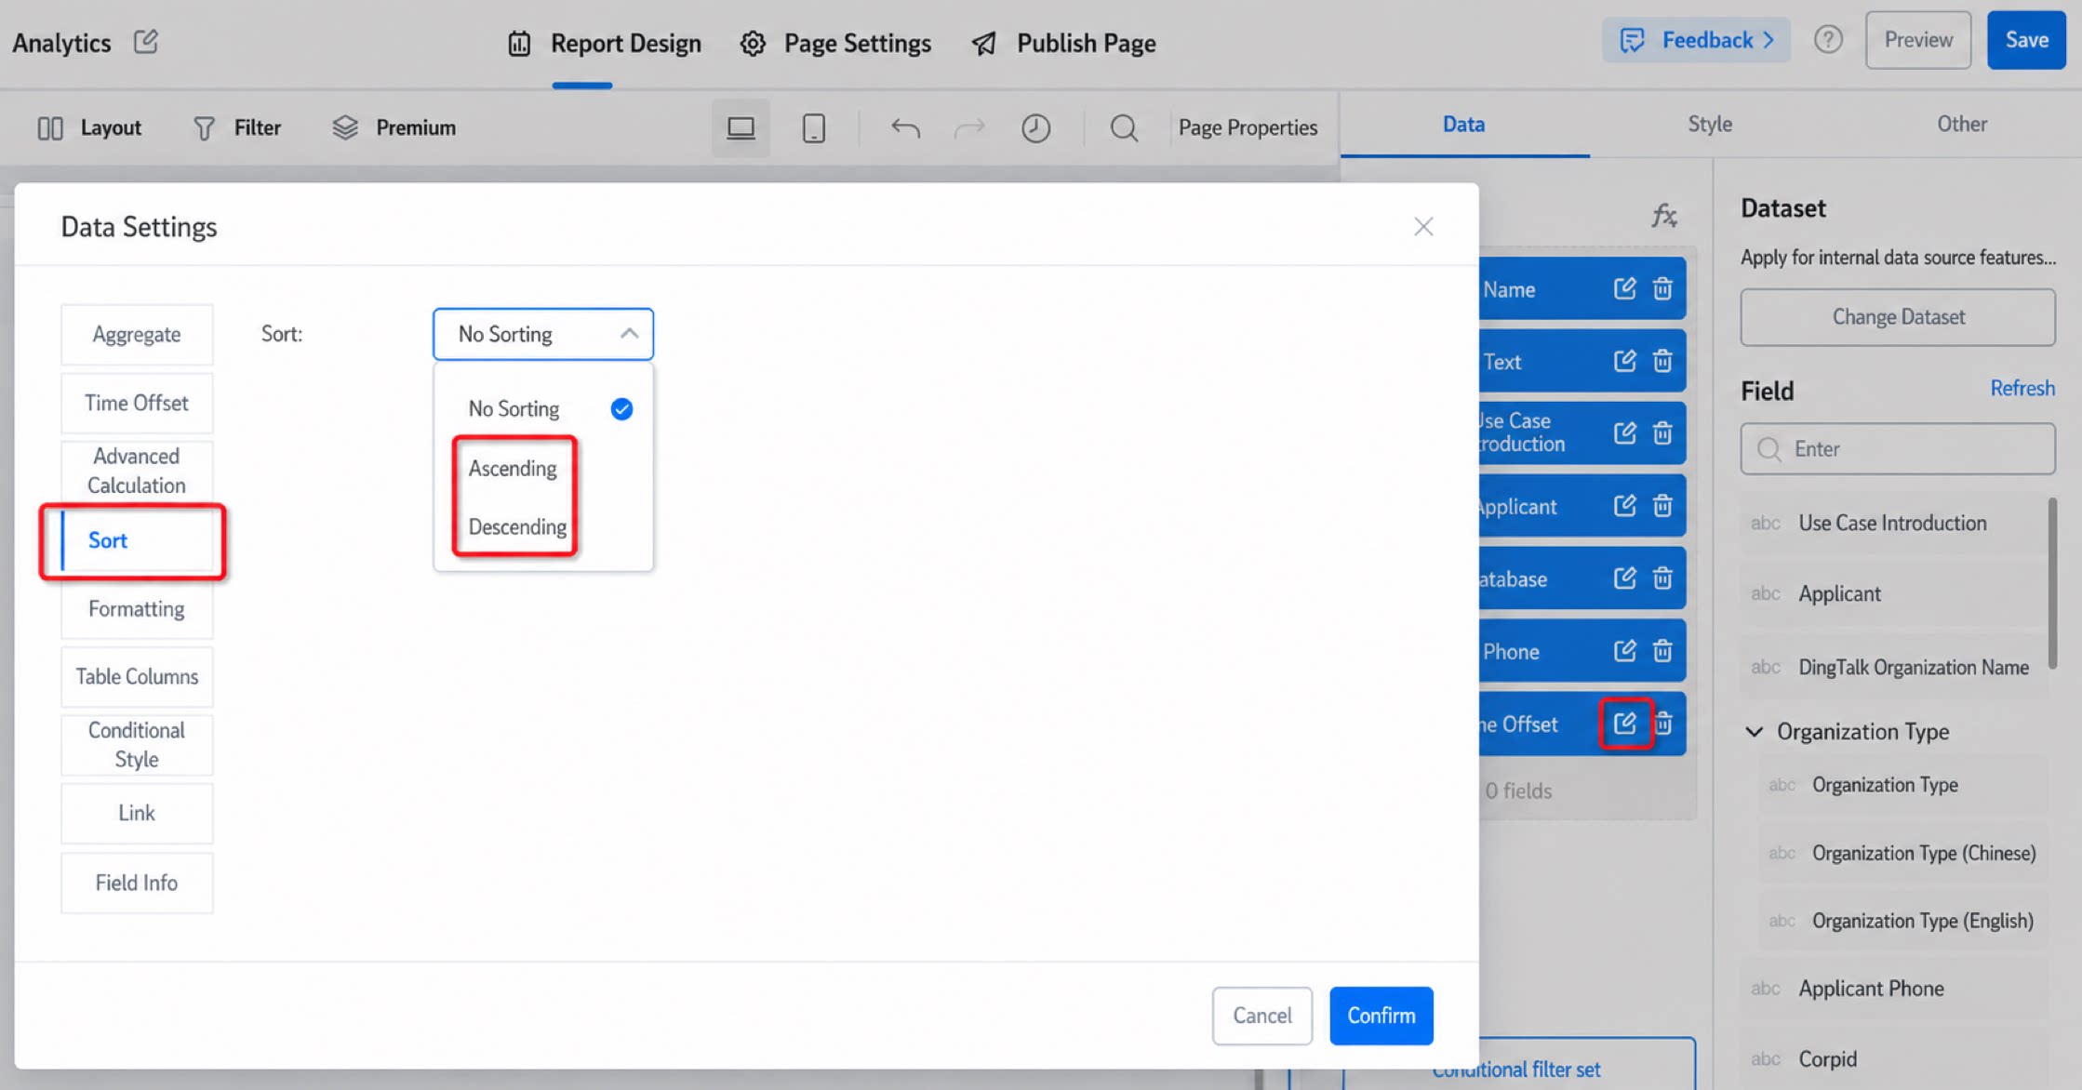The width and height of the screenshot is (2082, 1090).
Task: Click the field search Enter box
Action: pyautogui.click(x=1898, y=449)
